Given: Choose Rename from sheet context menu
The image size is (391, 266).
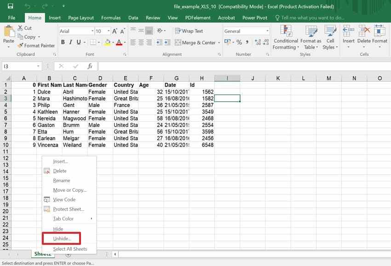Looking at the screenshot, I should [x=69, y=181].
